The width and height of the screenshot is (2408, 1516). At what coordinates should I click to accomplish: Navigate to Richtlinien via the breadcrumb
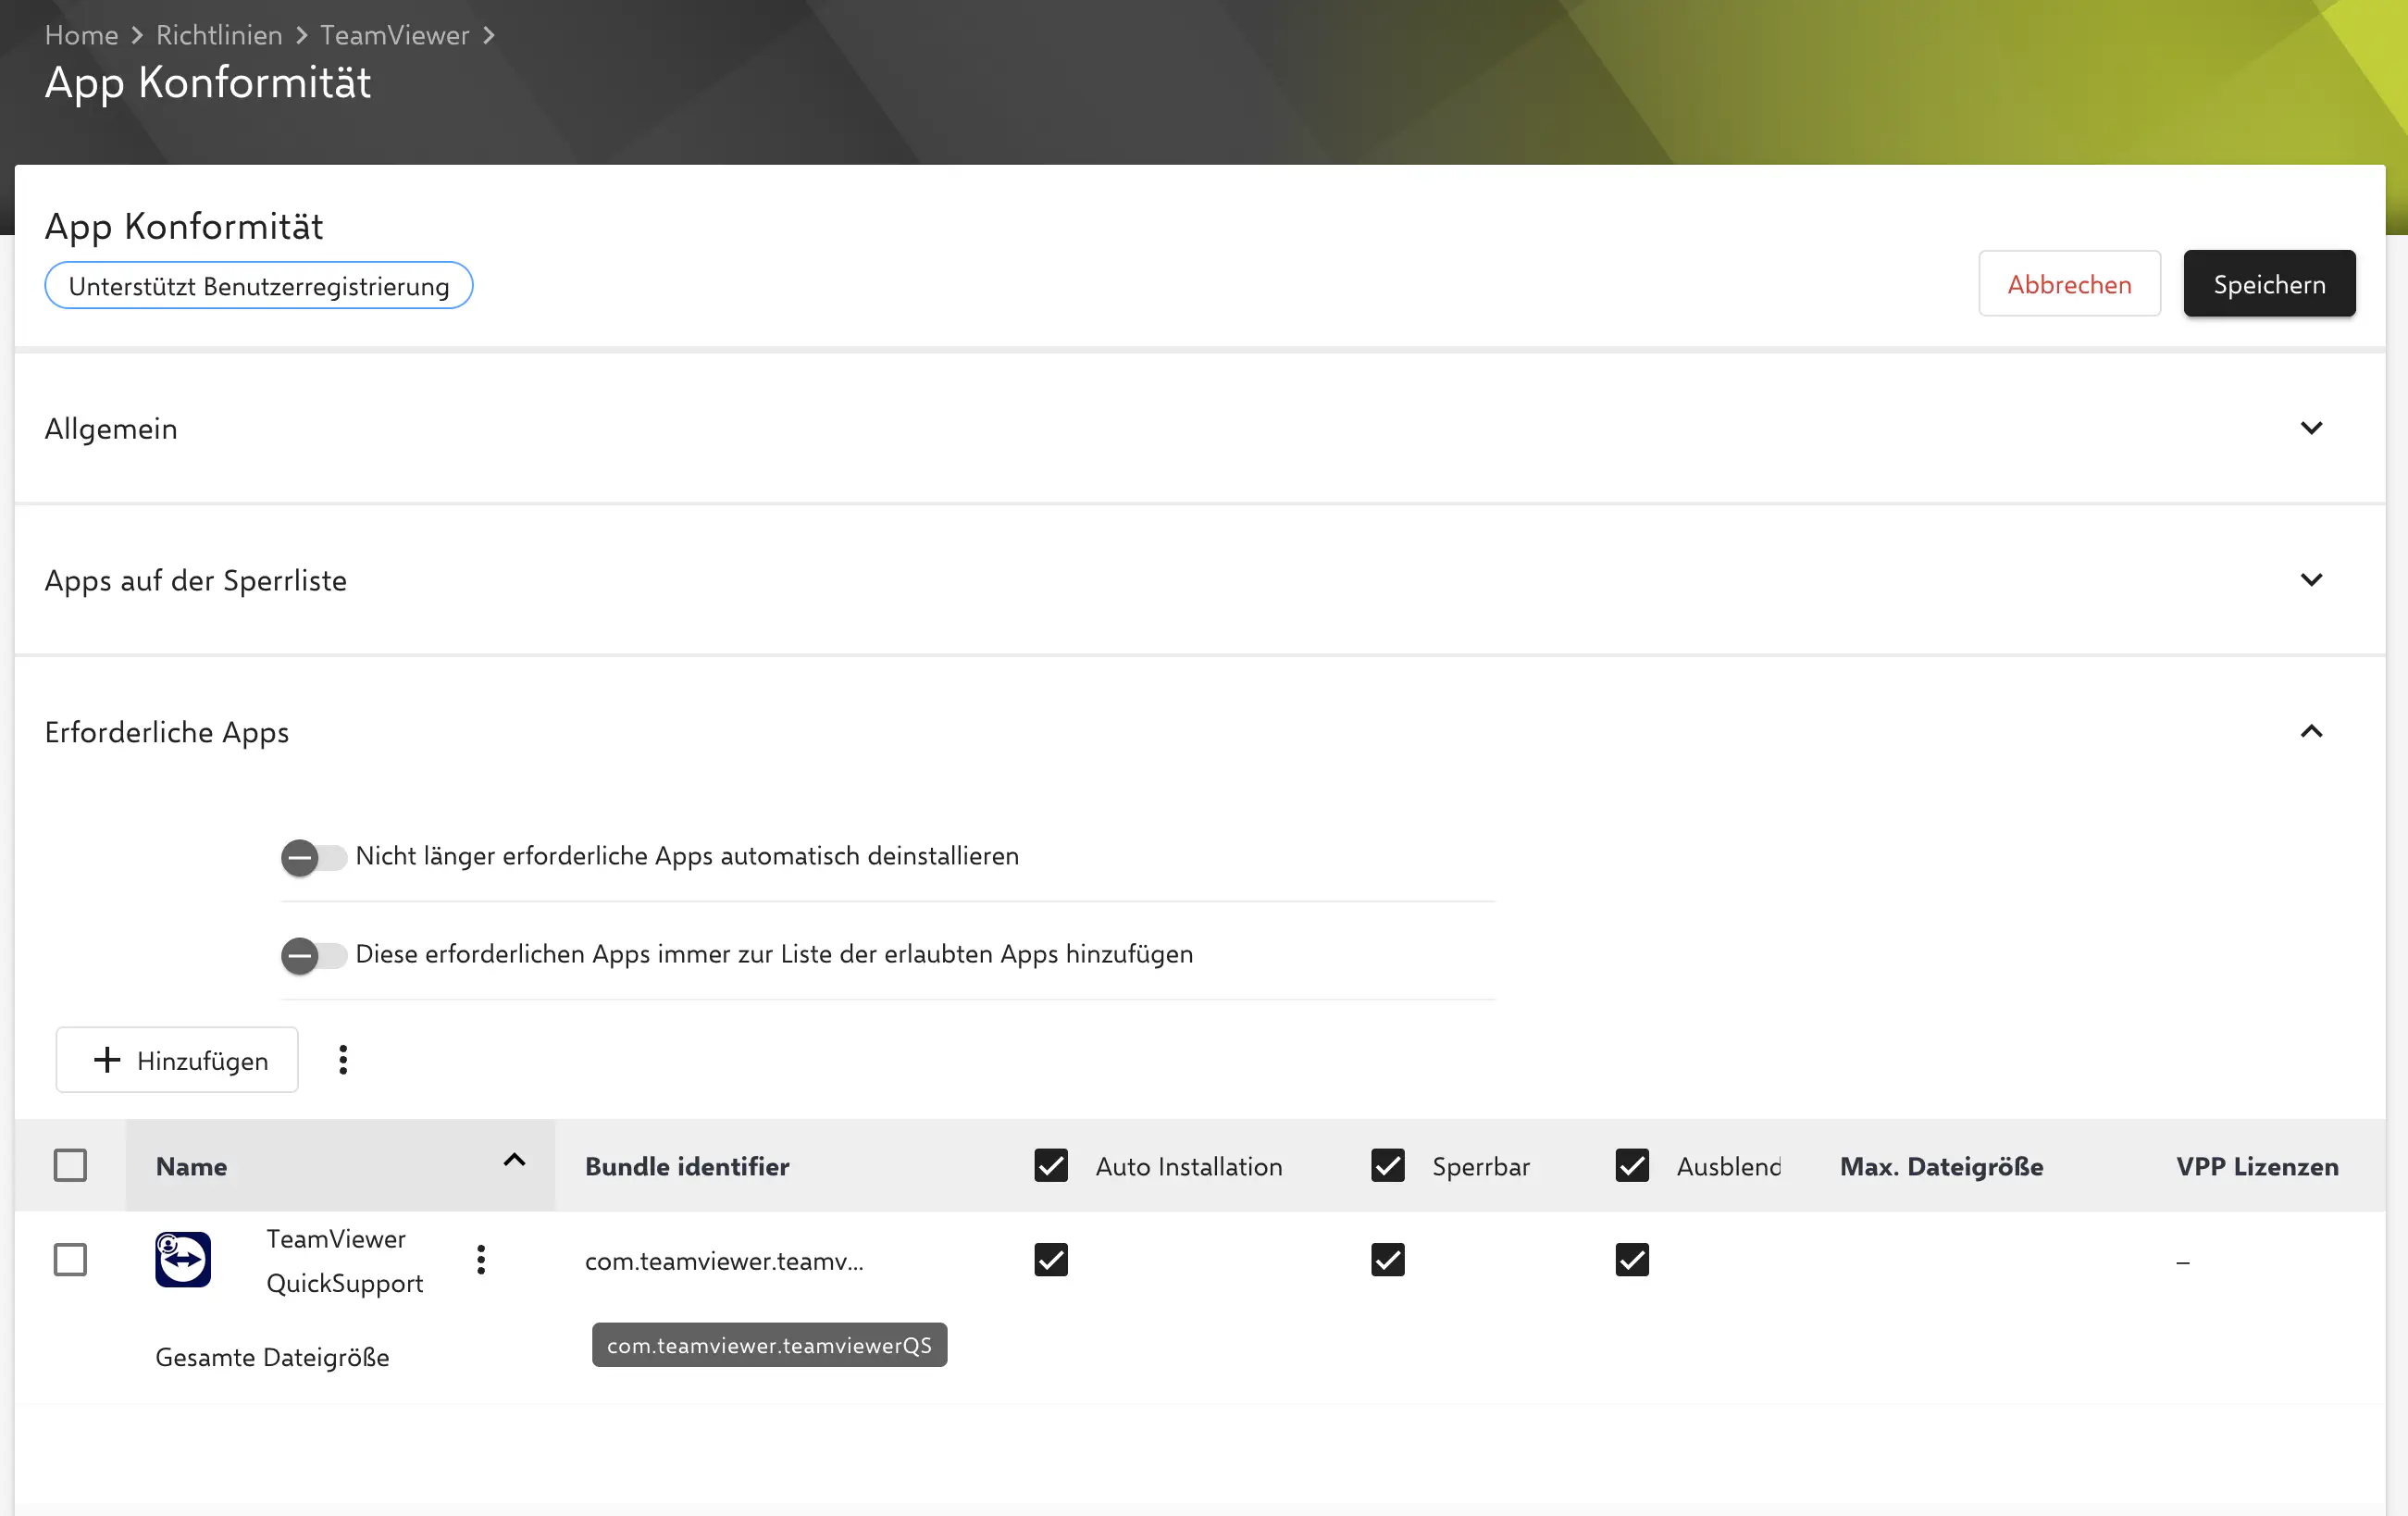click(x=219, y=35)
